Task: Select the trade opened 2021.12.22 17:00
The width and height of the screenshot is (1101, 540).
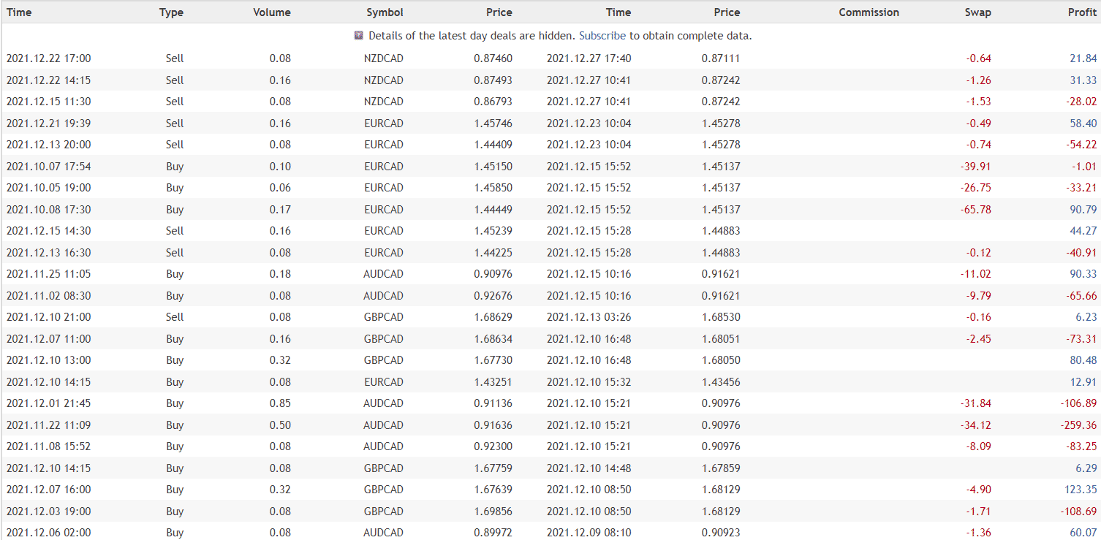Action: pyautogui.click(x=48, y=58)
